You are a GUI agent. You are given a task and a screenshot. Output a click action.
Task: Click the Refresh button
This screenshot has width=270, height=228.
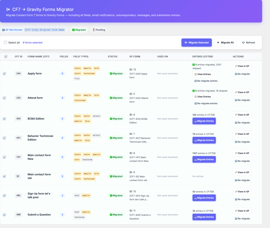pos(248,42)
